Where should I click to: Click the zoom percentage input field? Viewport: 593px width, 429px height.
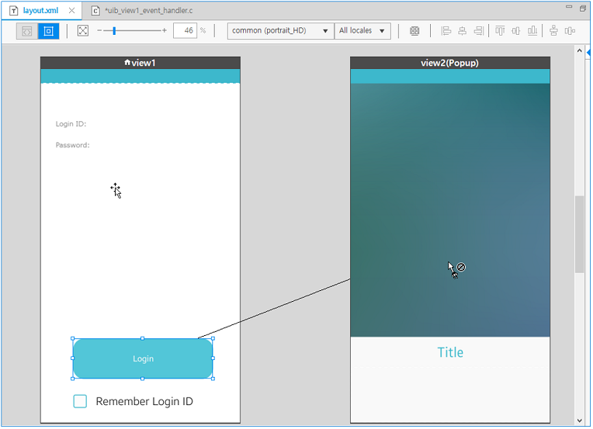(x=185, y=31)
